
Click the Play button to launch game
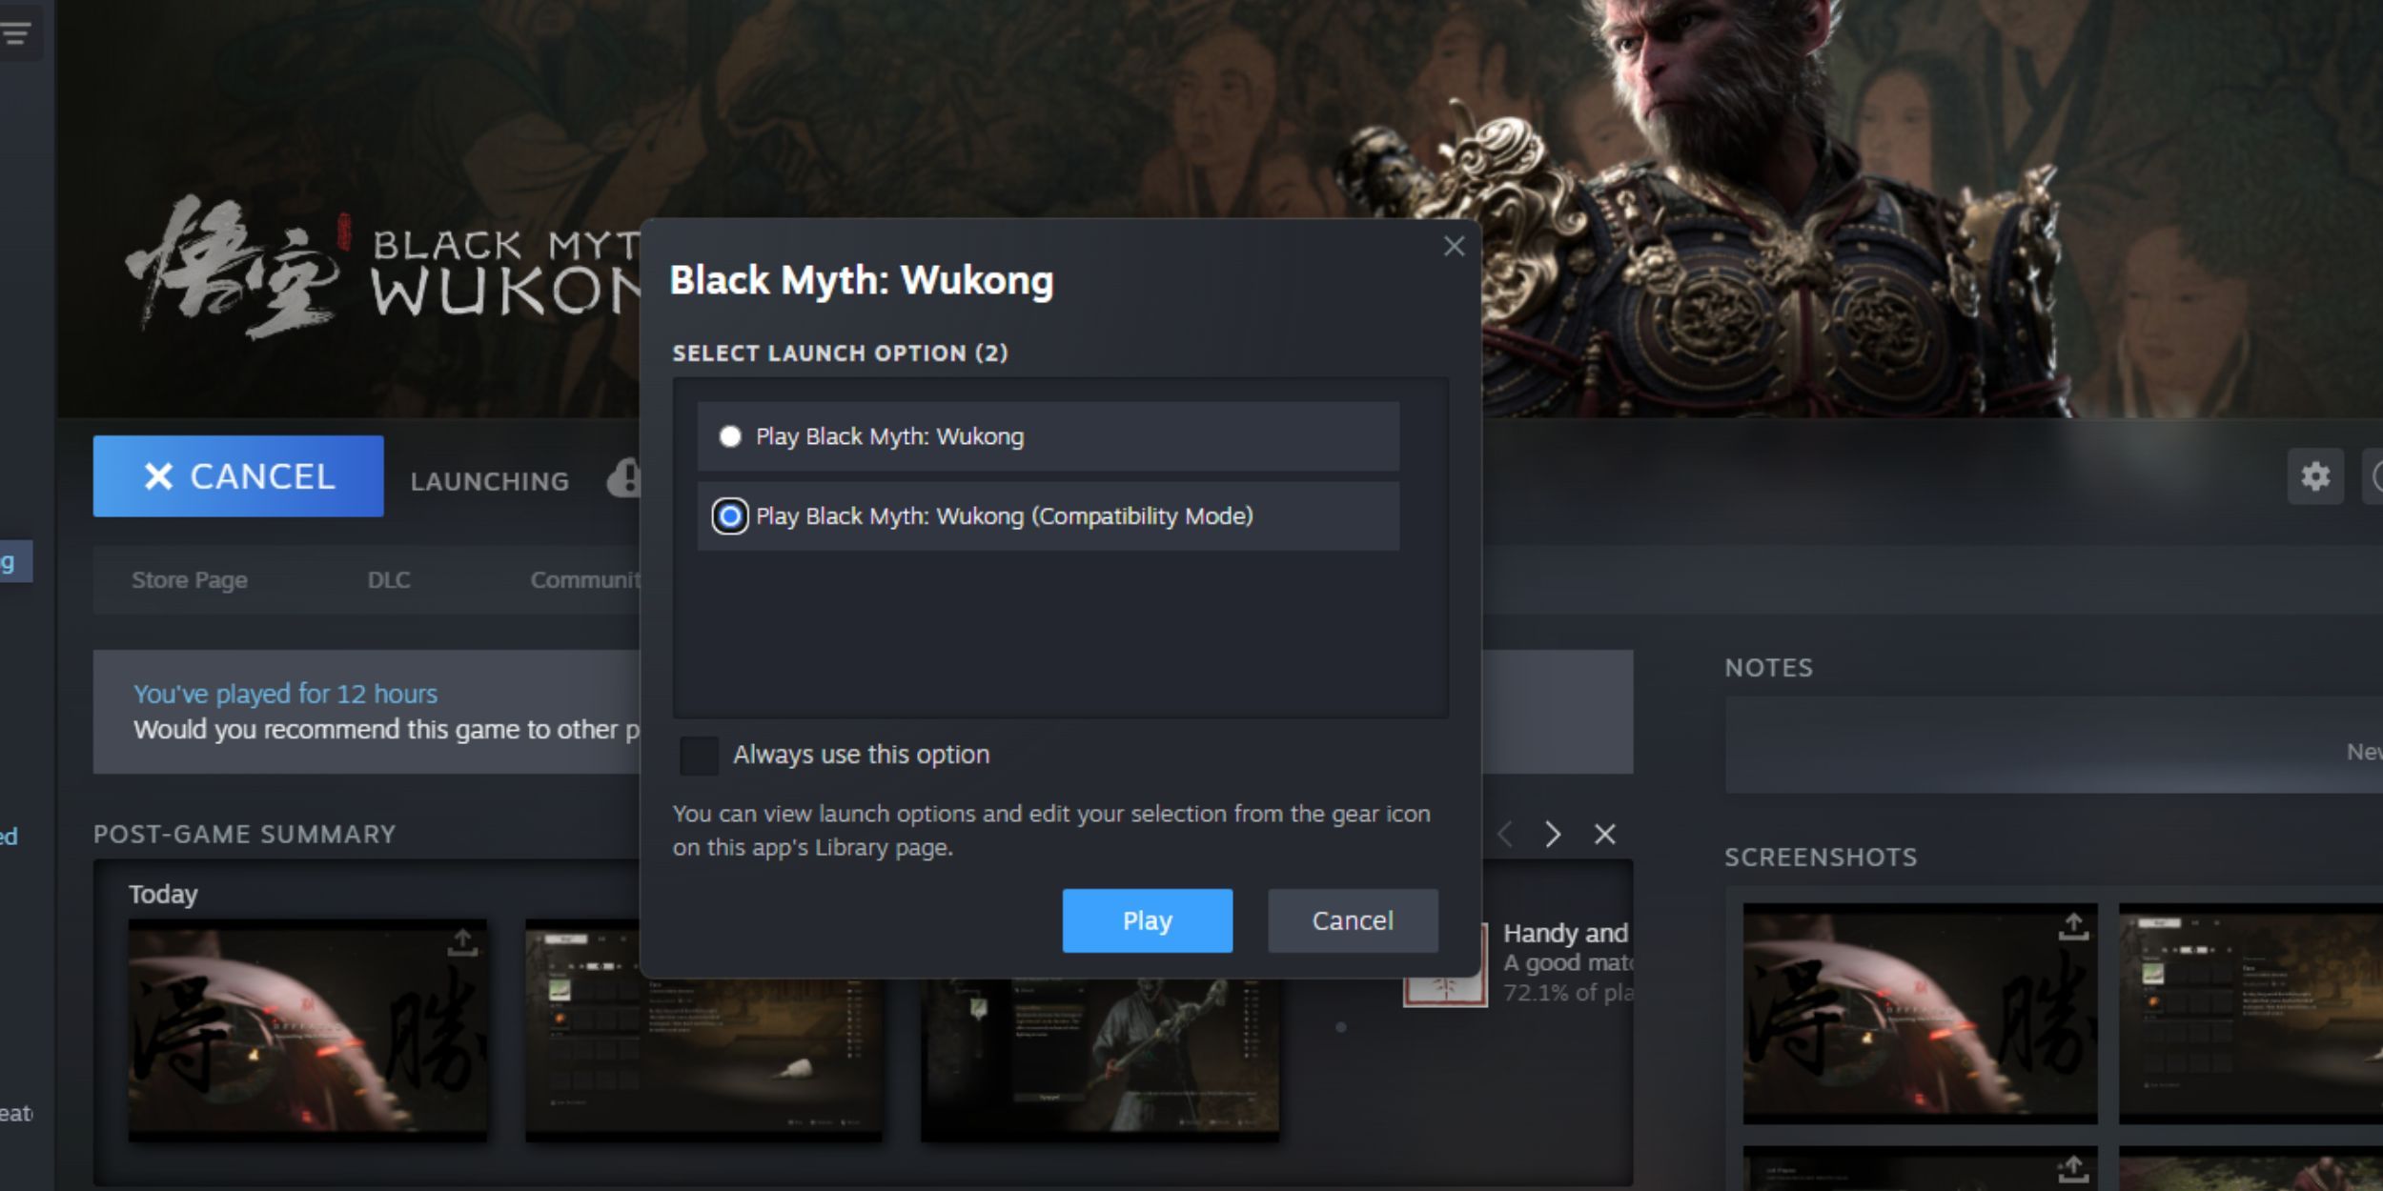point(1148,920)
